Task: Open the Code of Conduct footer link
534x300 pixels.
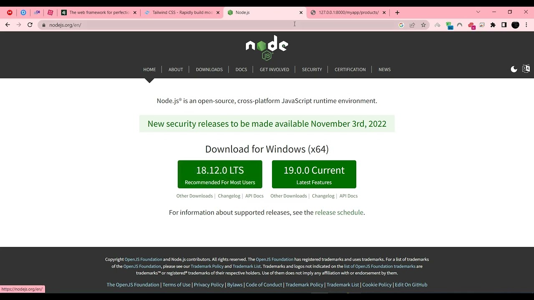Action: pos(264,285)
